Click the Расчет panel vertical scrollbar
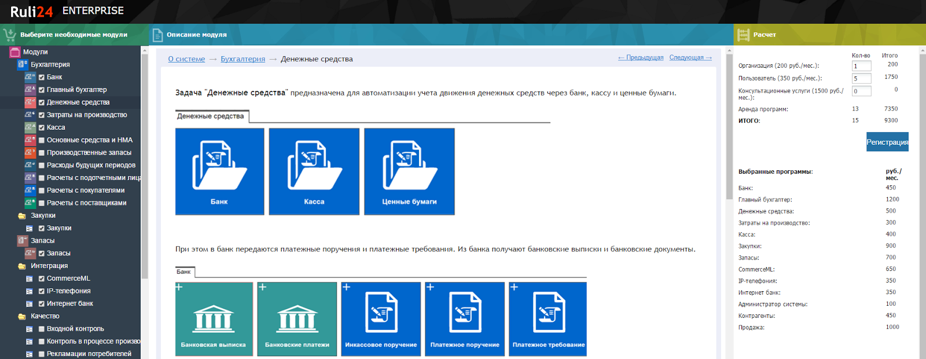This screenshot has width=926, height=359. pyautogui.click(x=922, y=203)
